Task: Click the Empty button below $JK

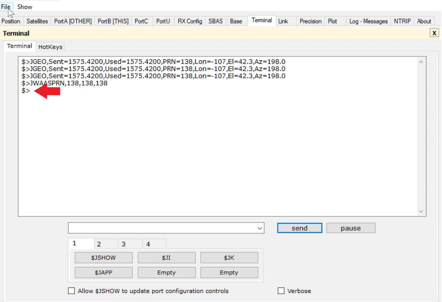Action: pos(229,273)
